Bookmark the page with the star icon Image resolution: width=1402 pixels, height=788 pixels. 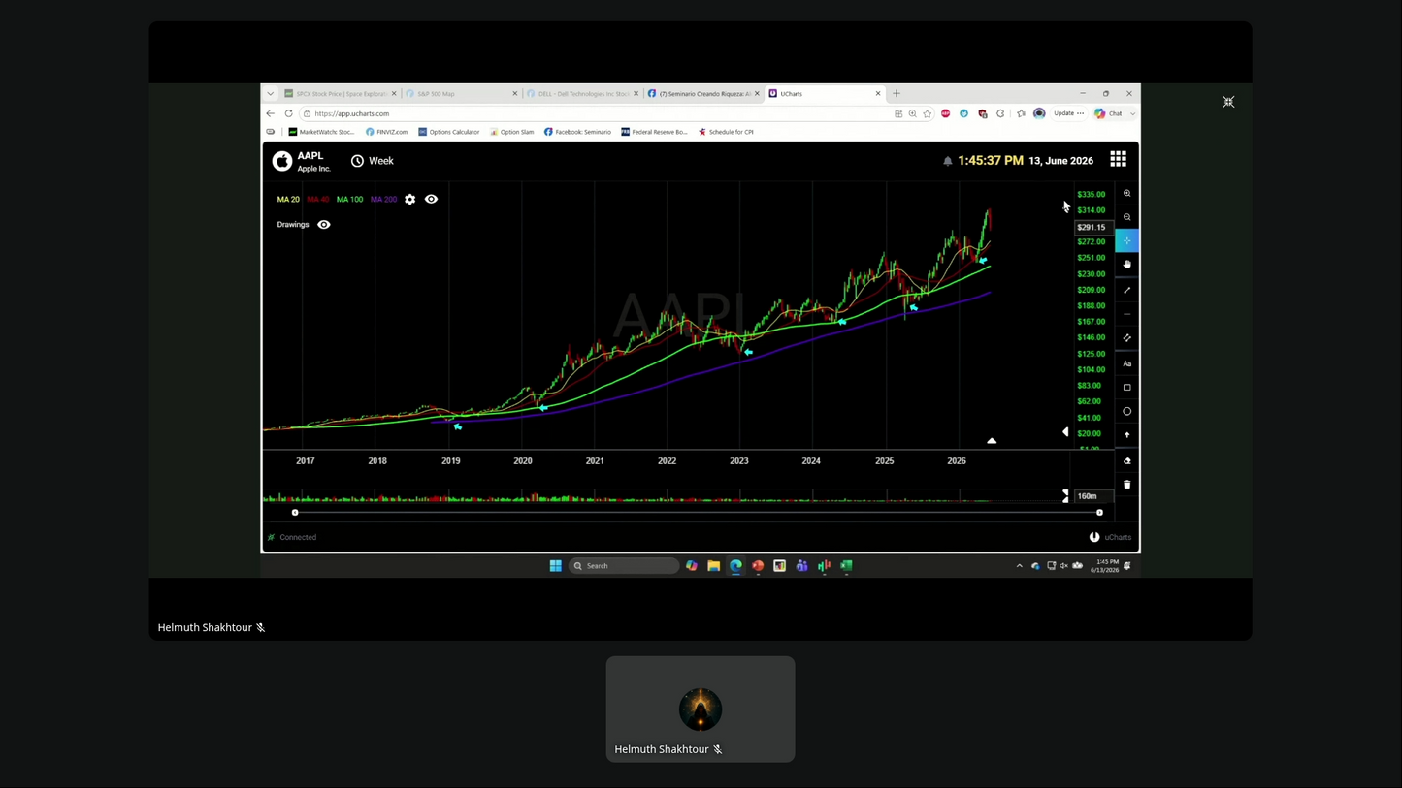(928, 113)
